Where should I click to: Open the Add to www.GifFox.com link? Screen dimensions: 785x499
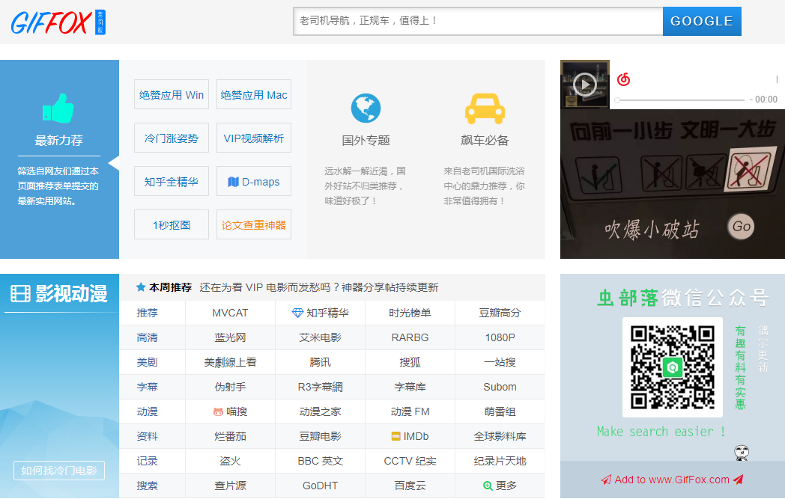pyautogui.click(x=672, y=480)
